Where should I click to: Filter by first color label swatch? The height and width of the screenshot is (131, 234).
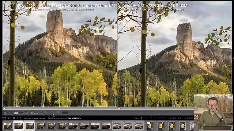click(x=185, y=118)
